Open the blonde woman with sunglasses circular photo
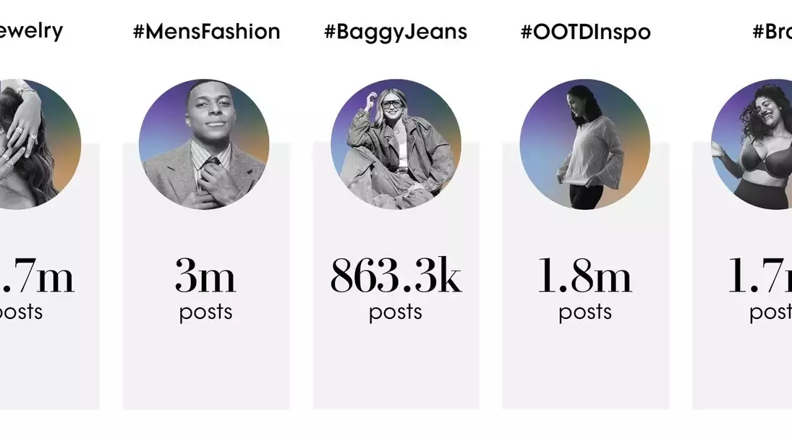The height and width of the screenshot is (434, 792). pyautogui.click(x=396, y=144)
